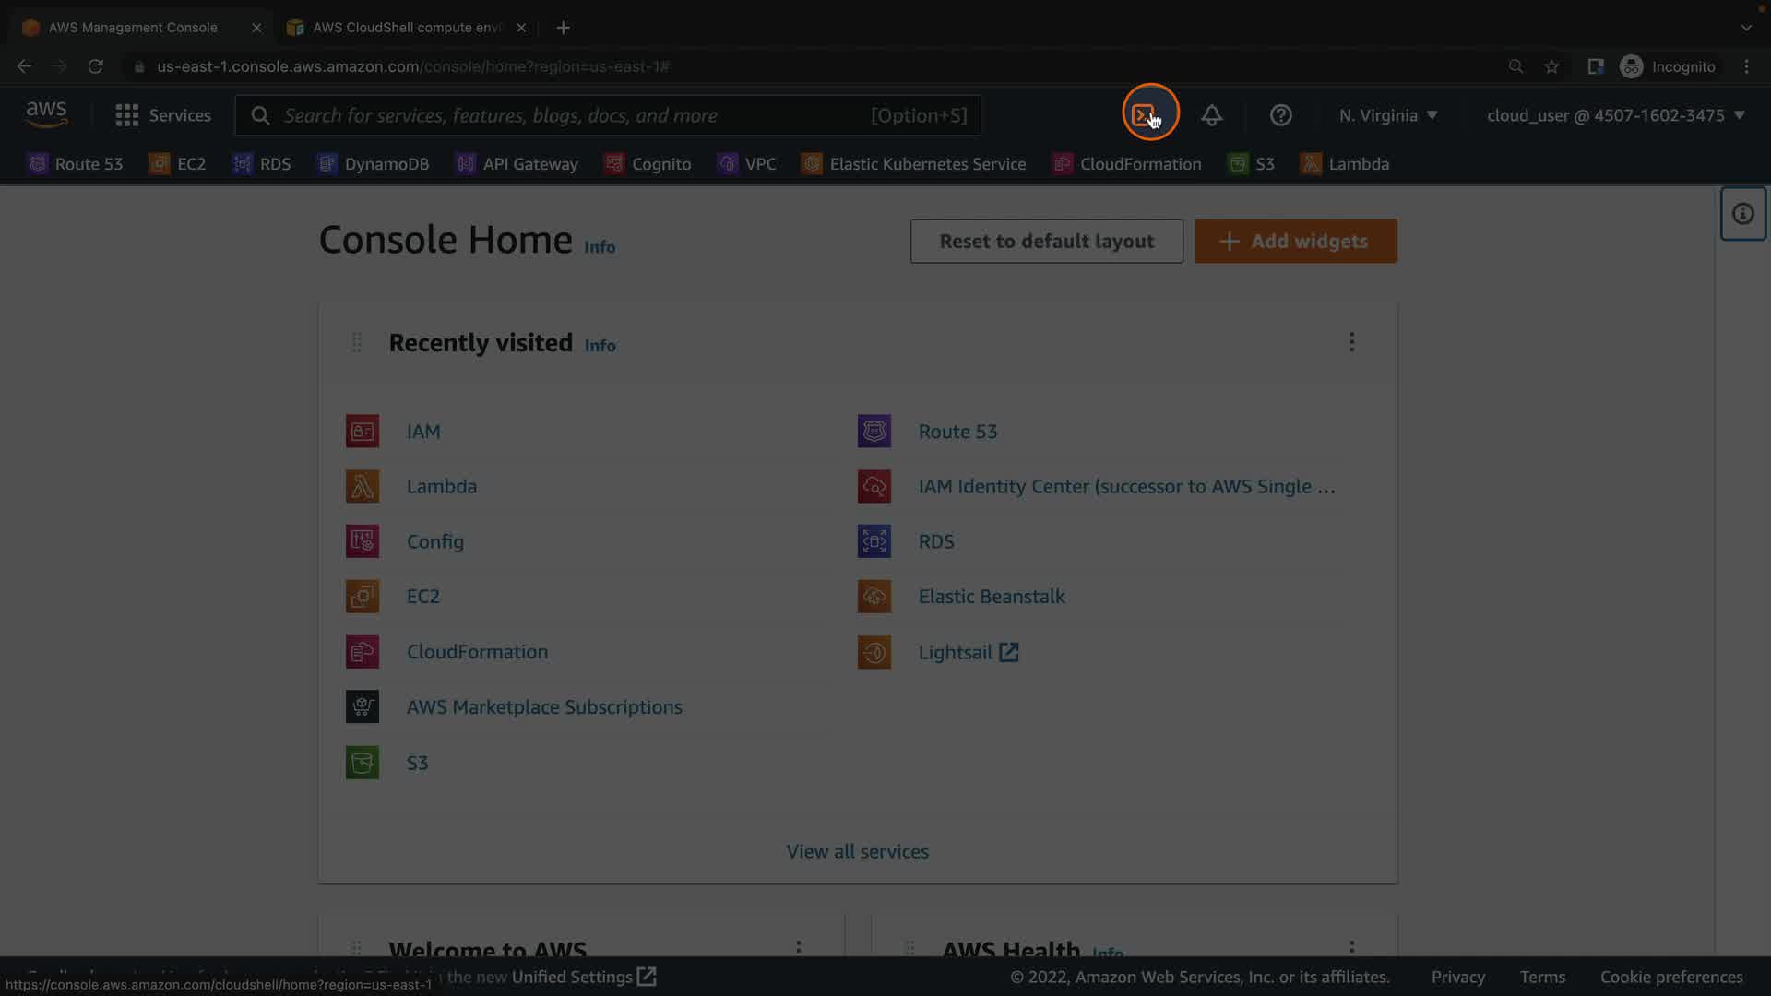Open the info side panel icon
The height and width of the screenshot is (996, 1771).
(1742, 214)
